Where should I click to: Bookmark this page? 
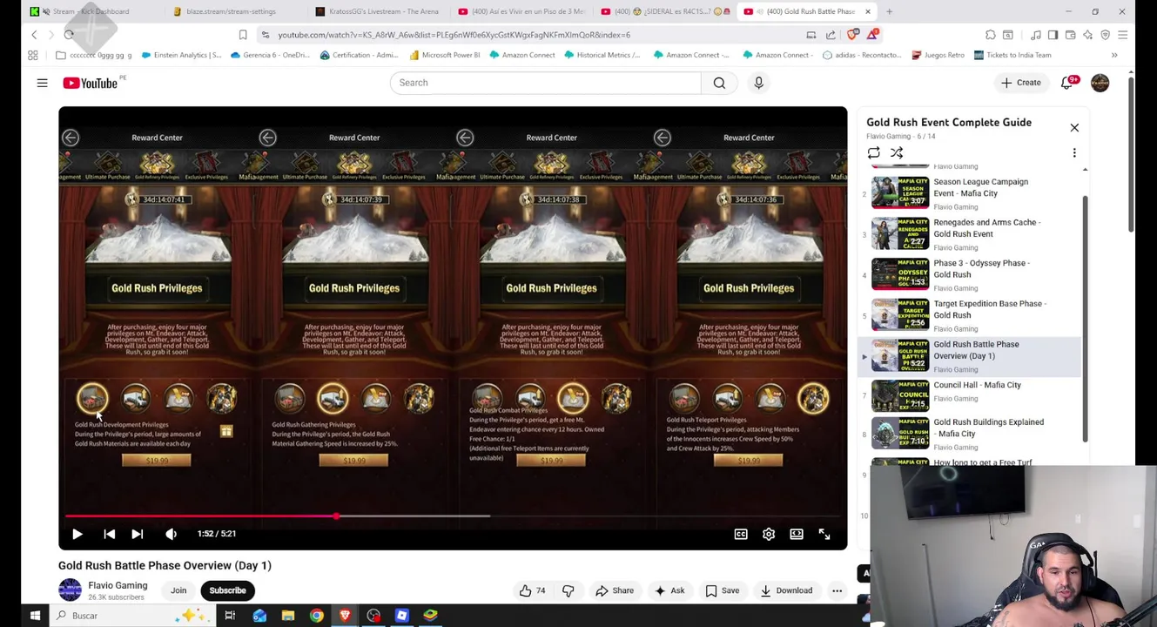tap(243, 35)
